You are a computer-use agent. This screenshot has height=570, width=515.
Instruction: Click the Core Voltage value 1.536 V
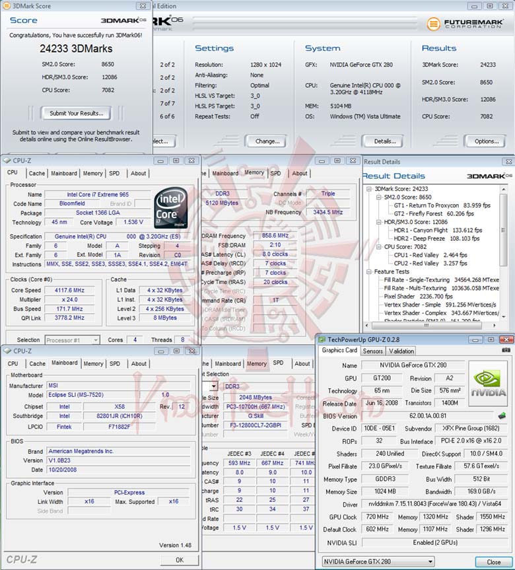coord(133,222)
